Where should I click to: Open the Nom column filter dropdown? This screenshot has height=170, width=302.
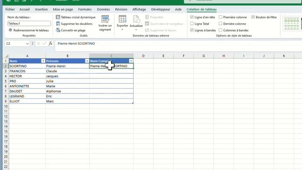click(x=43, y=61)
